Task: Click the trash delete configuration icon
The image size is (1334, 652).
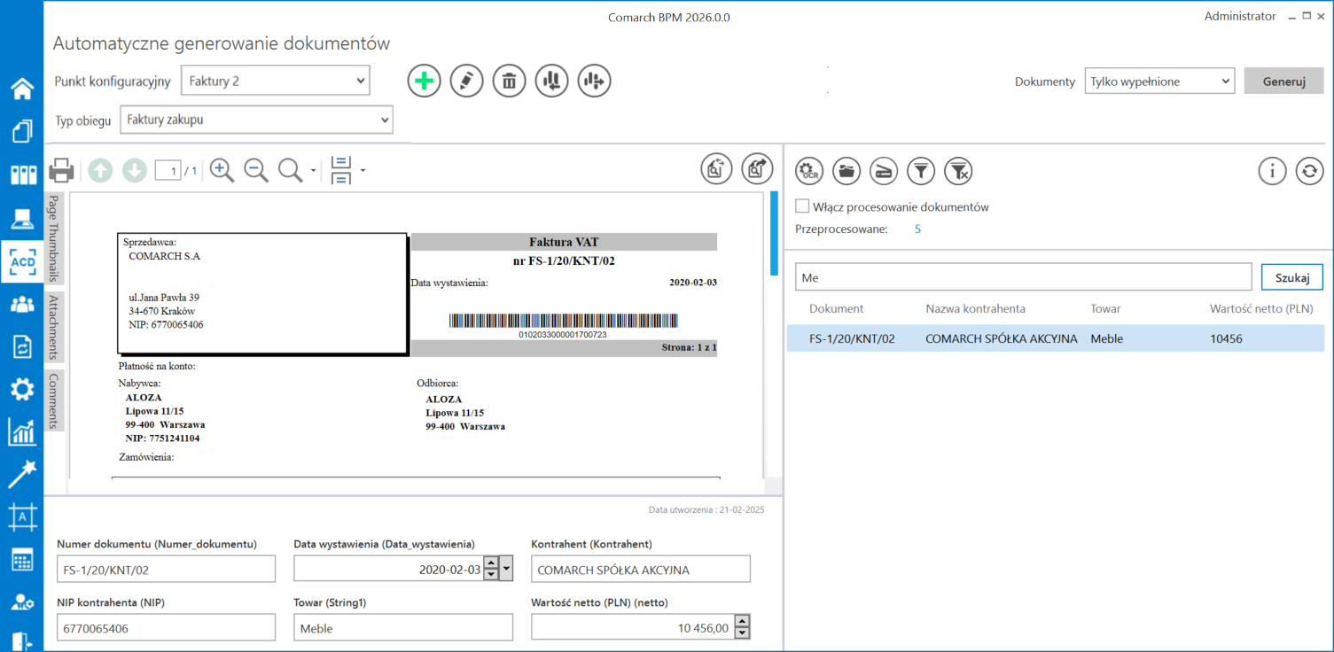Action: point(509,81)
